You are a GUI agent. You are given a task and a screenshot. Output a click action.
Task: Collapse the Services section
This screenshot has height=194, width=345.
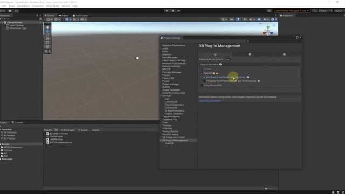161,96
